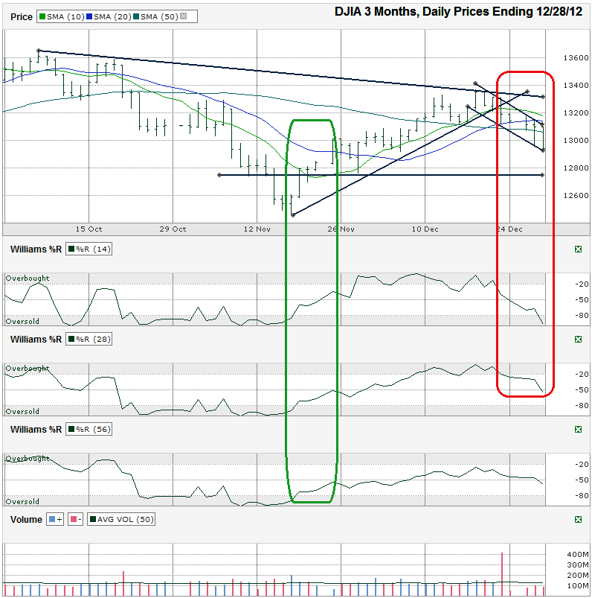Click the 400M volume axis label

click(x=578, y=555)
